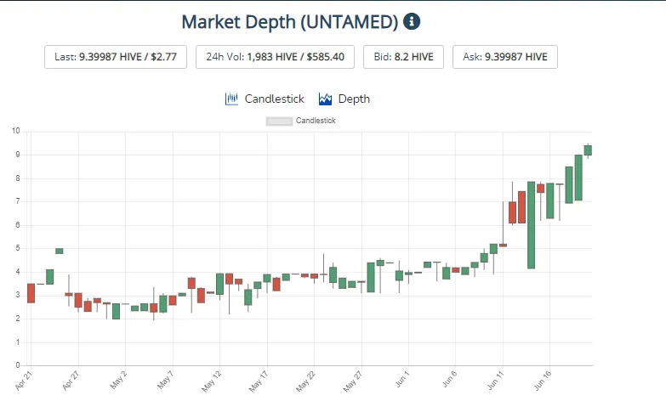Toggle the Candlestick legend swatch
Viewport: 666px width, 401px height.
point(279,121)
